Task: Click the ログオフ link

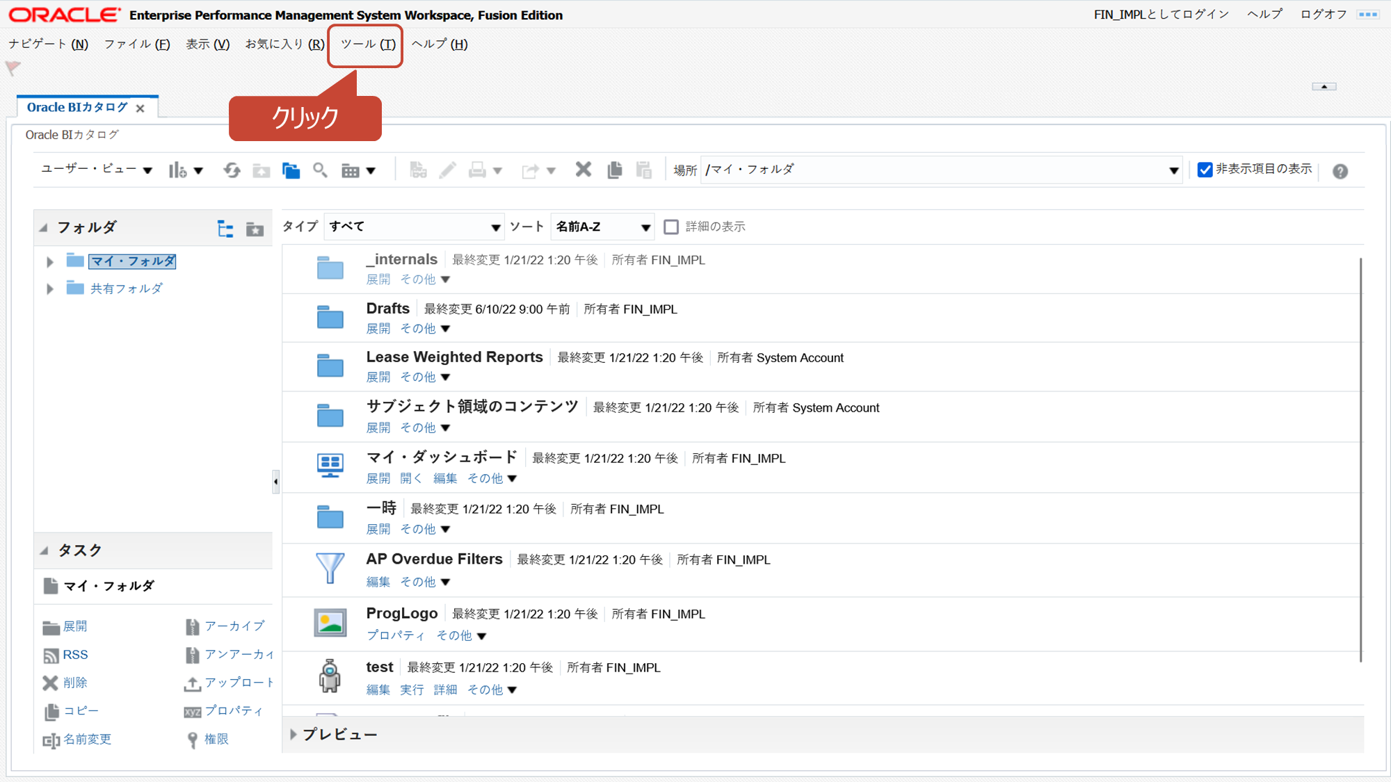Action: 1323,15
